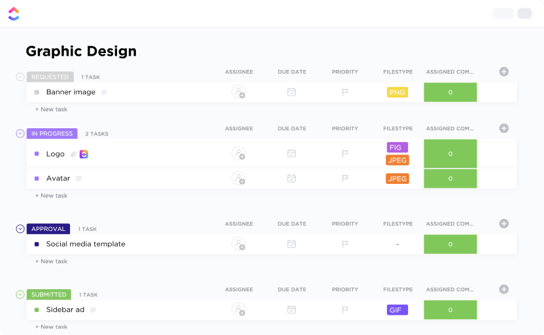544x335 pixels.
Task: Open the description icon next to Sidebar ad
Action: click(x=93, y=309)
